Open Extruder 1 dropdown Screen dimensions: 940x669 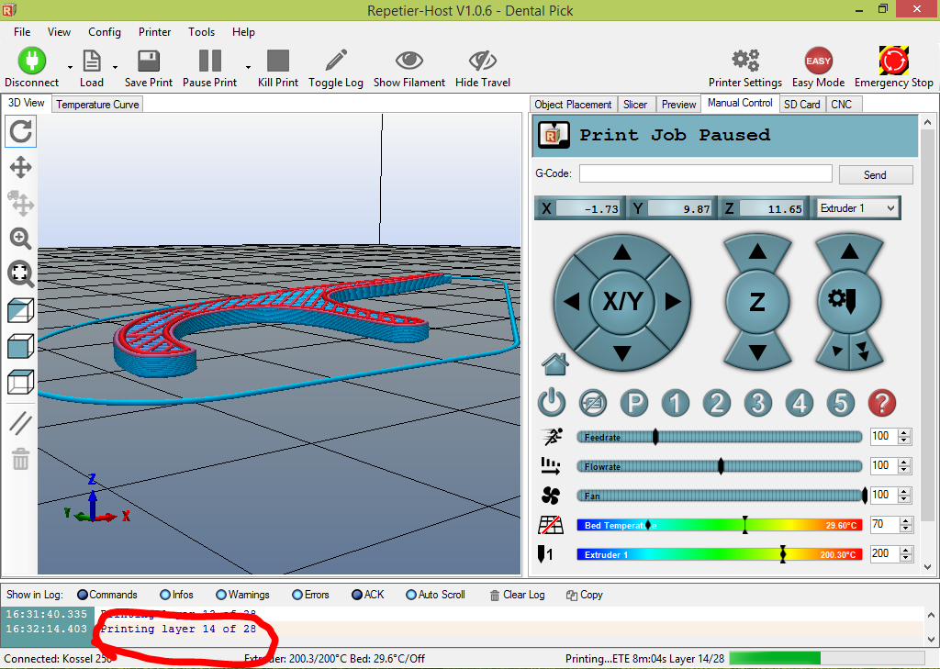coord(858,208)
